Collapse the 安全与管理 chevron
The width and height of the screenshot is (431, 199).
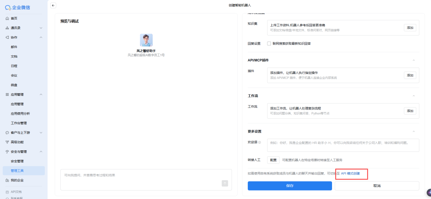[x=41, y=152]
